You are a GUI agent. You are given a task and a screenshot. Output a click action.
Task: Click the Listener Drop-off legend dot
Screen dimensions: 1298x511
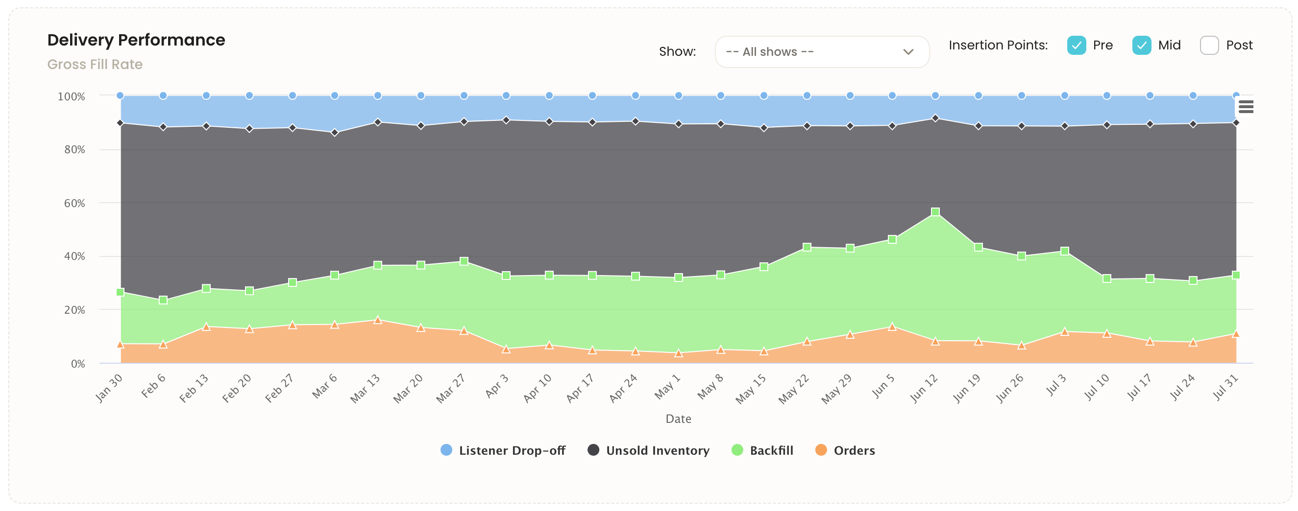pos(445,451)
